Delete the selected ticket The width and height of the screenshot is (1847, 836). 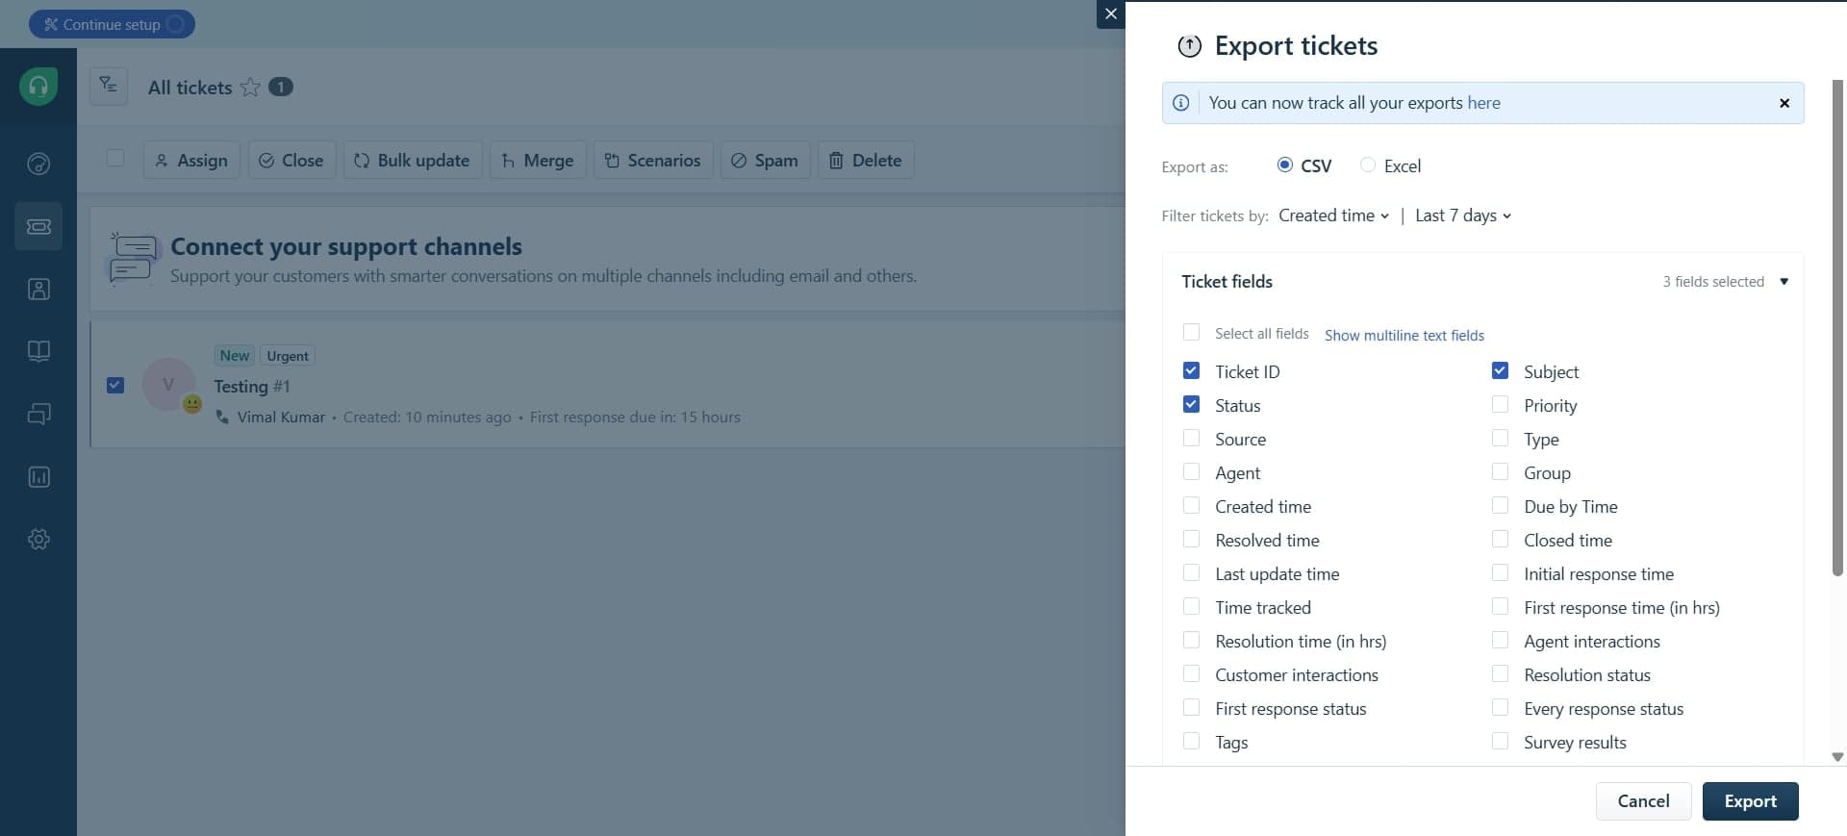pyautogui.click(x=866, y=161)
